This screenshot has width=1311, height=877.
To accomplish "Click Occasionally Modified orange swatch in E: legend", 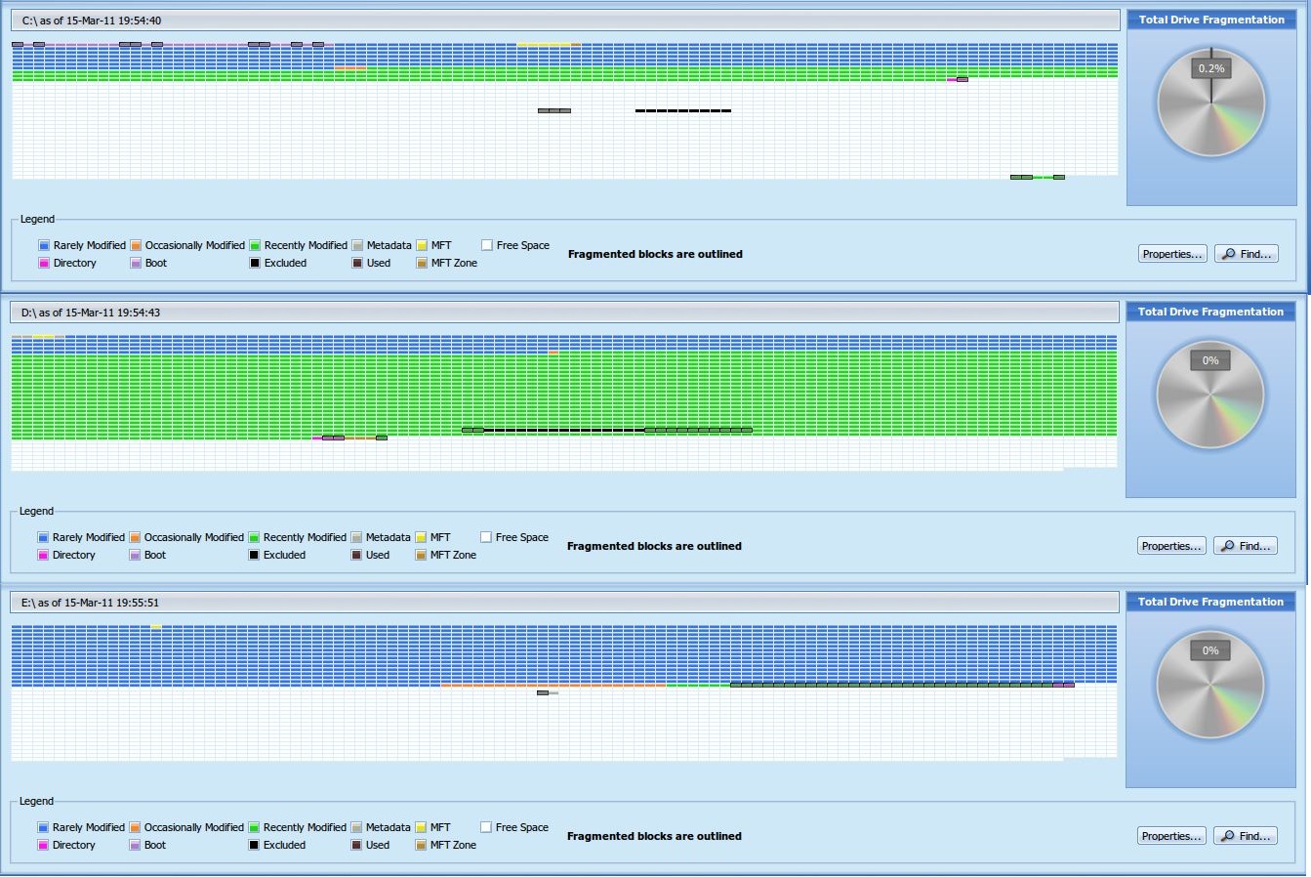I will tap(135, 828).
